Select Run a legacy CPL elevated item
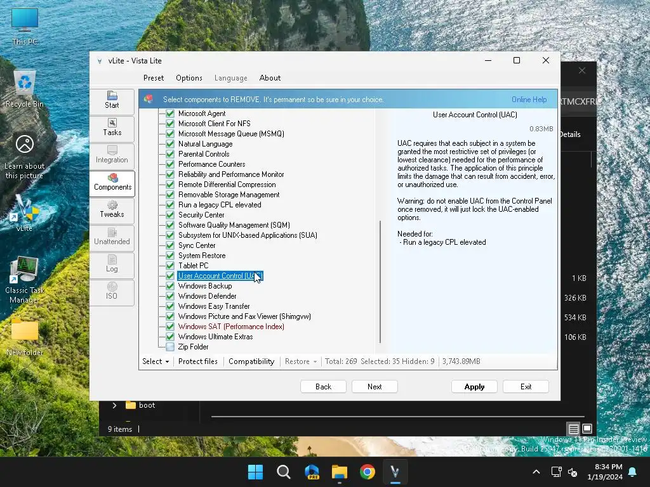The image size is (650, 487). [x=220, y=205]
